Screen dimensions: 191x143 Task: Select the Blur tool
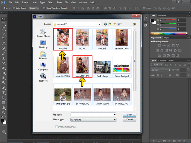coord(3,78)
